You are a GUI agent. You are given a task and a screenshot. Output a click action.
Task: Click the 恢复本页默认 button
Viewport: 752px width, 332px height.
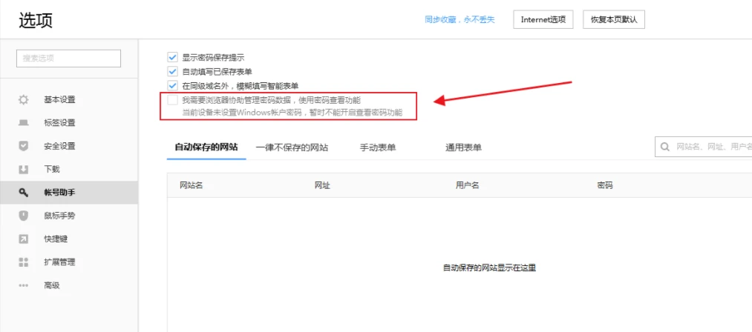(x=614, y=20)
